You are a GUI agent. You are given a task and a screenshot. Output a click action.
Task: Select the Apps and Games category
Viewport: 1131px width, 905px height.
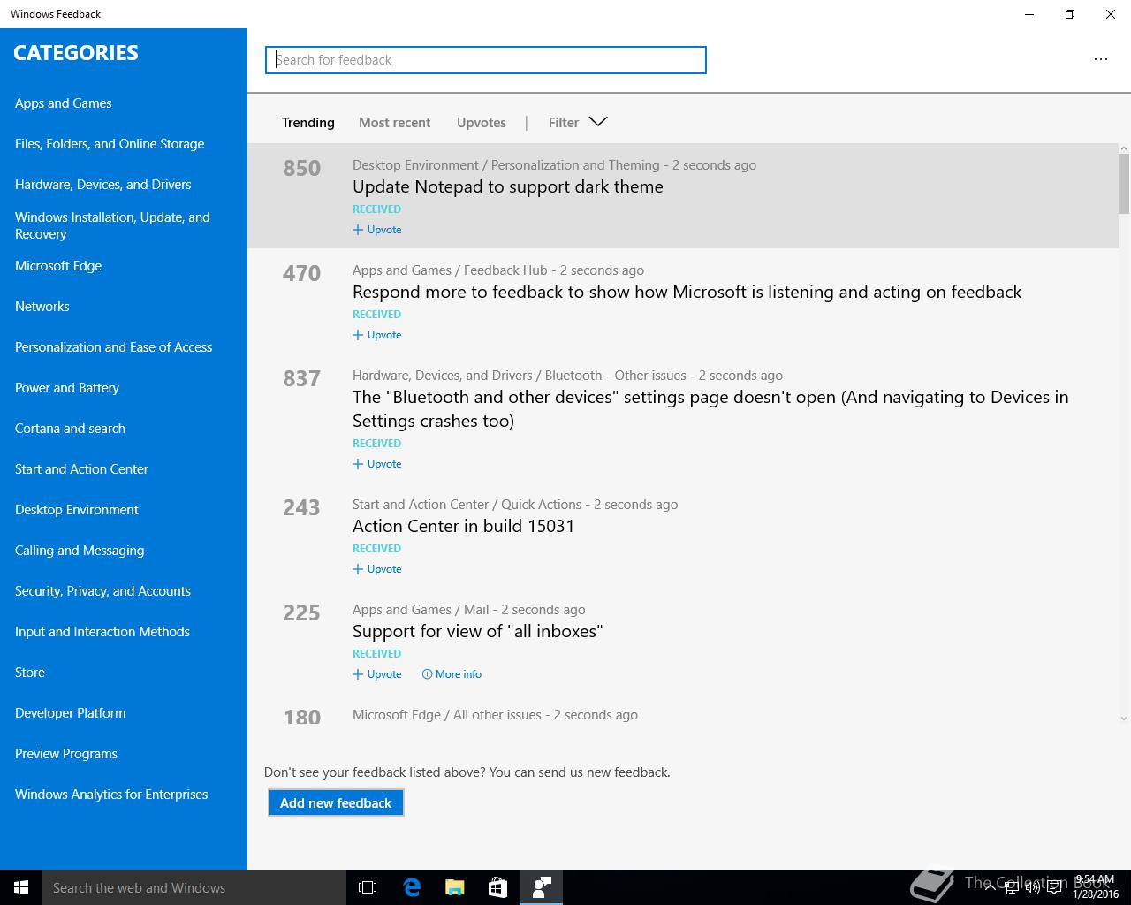64,103
